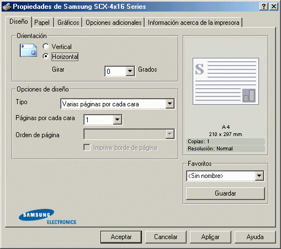Switch to the Papel tab
Viewport: 281px width, 249px height.
[x=42, y=23]
